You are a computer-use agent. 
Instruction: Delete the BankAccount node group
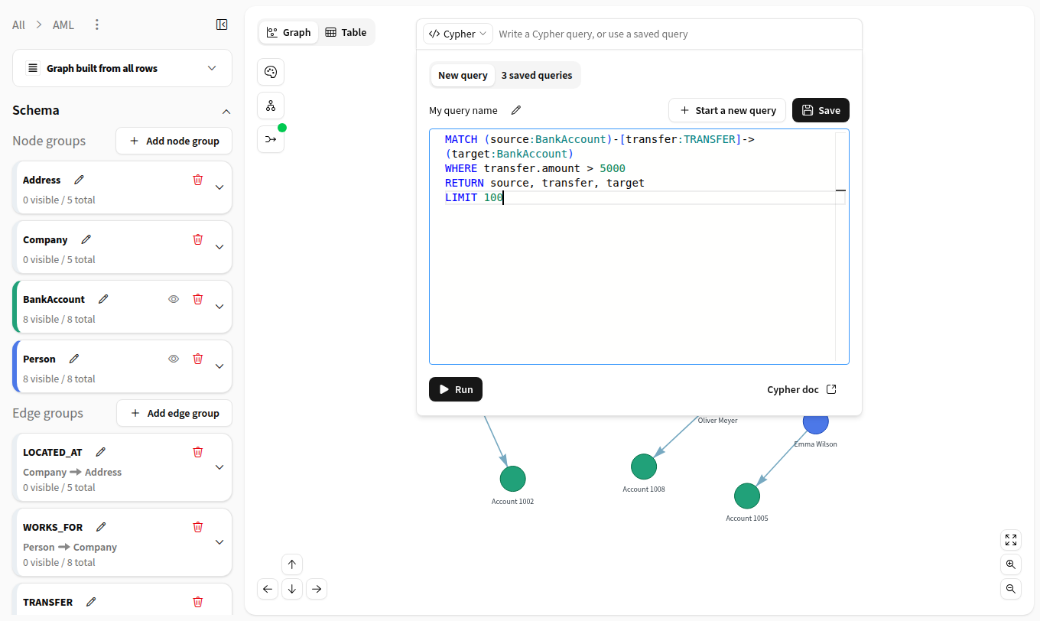pos(198,299)
